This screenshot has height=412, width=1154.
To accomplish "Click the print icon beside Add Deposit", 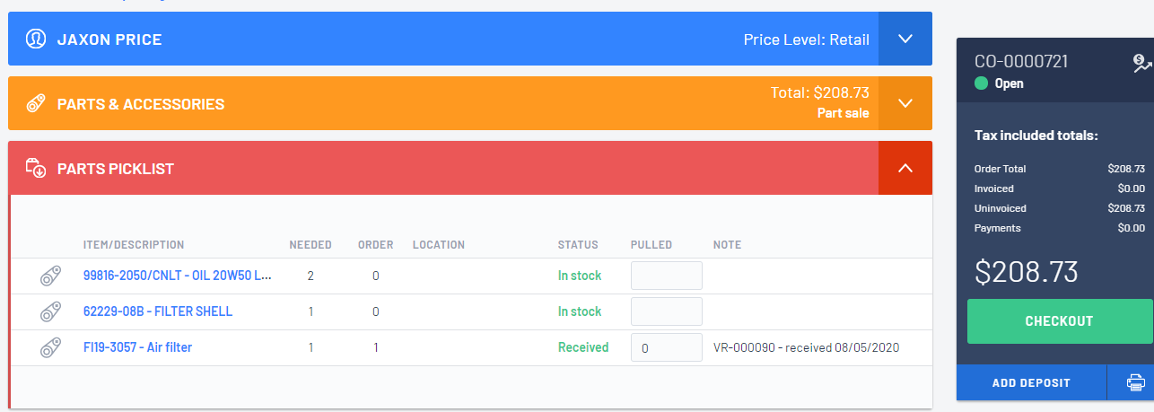I will [1135, 383].
